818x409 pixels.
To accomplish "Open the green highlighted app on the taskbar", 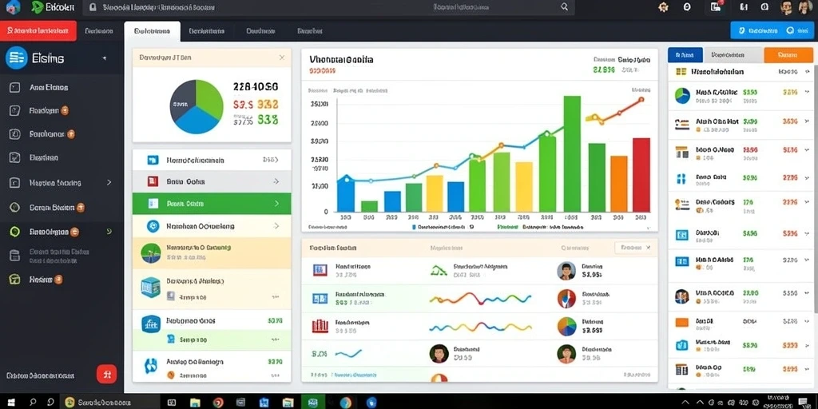I will (313, 403).
